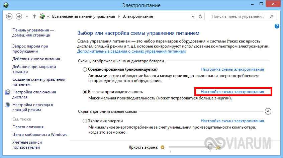Refresh the control panel page
283x158 pixels.
coord(200,16)
